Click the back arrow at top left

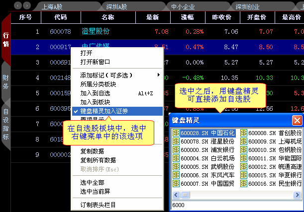(x=18, y=5)
